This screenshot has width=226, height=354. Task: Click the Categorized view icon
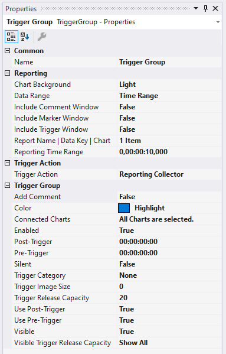coord(11,37)
